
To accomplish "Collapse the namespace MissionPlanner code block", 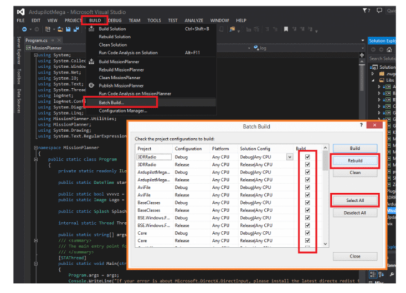I will (36, 148).
